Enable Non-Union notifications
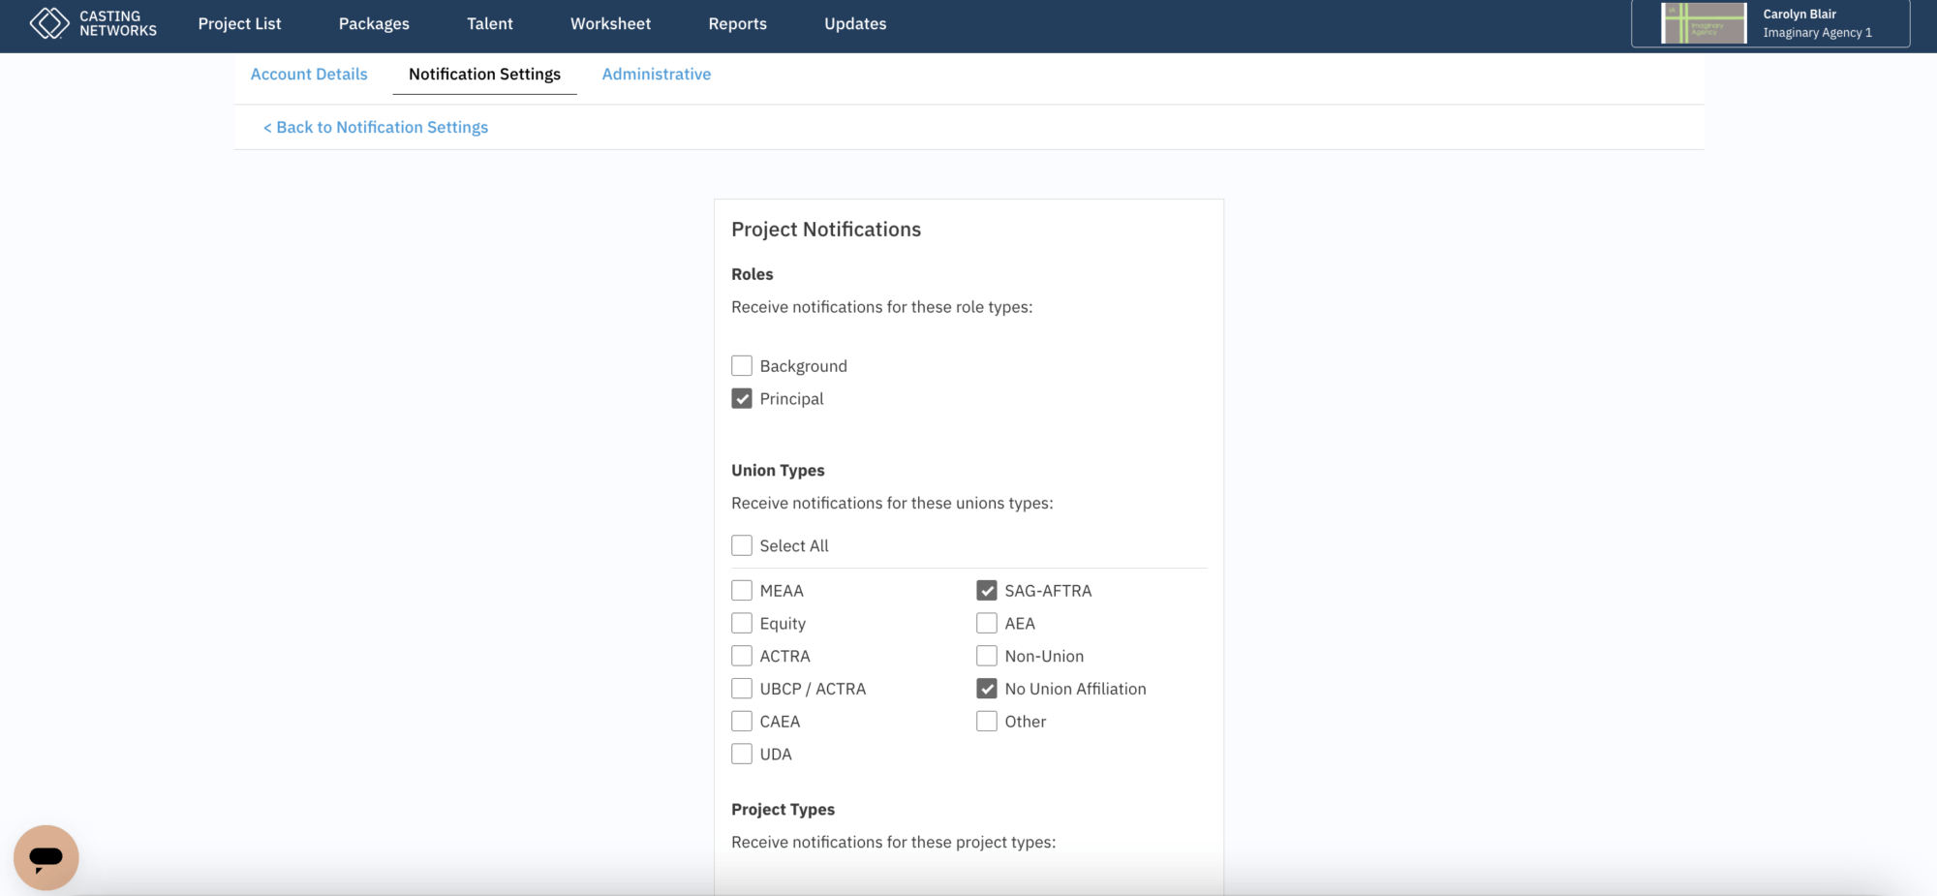 click(x=986, y=656)
